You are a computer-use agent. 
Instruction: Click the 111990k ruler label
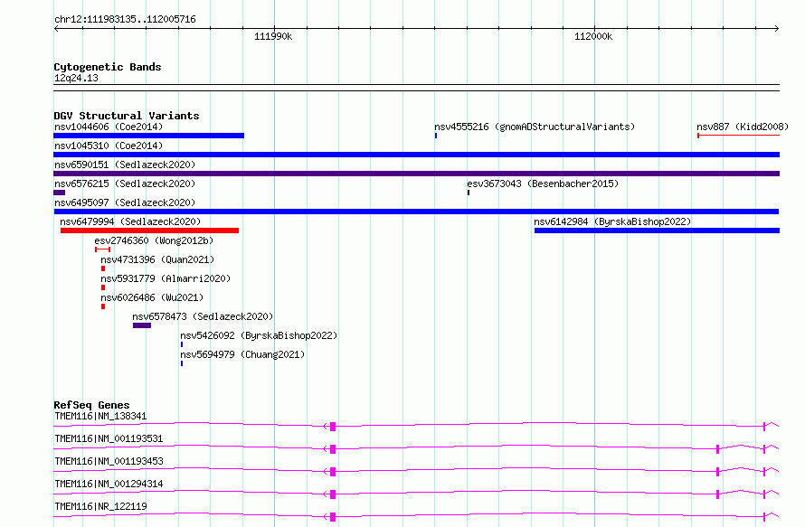tap(273, 36)
